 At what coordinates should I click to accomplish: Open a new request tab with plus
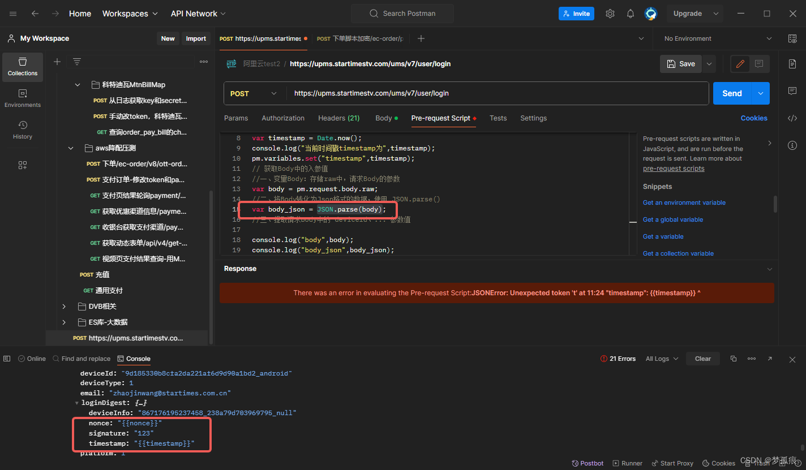click(x=421, y=38)
